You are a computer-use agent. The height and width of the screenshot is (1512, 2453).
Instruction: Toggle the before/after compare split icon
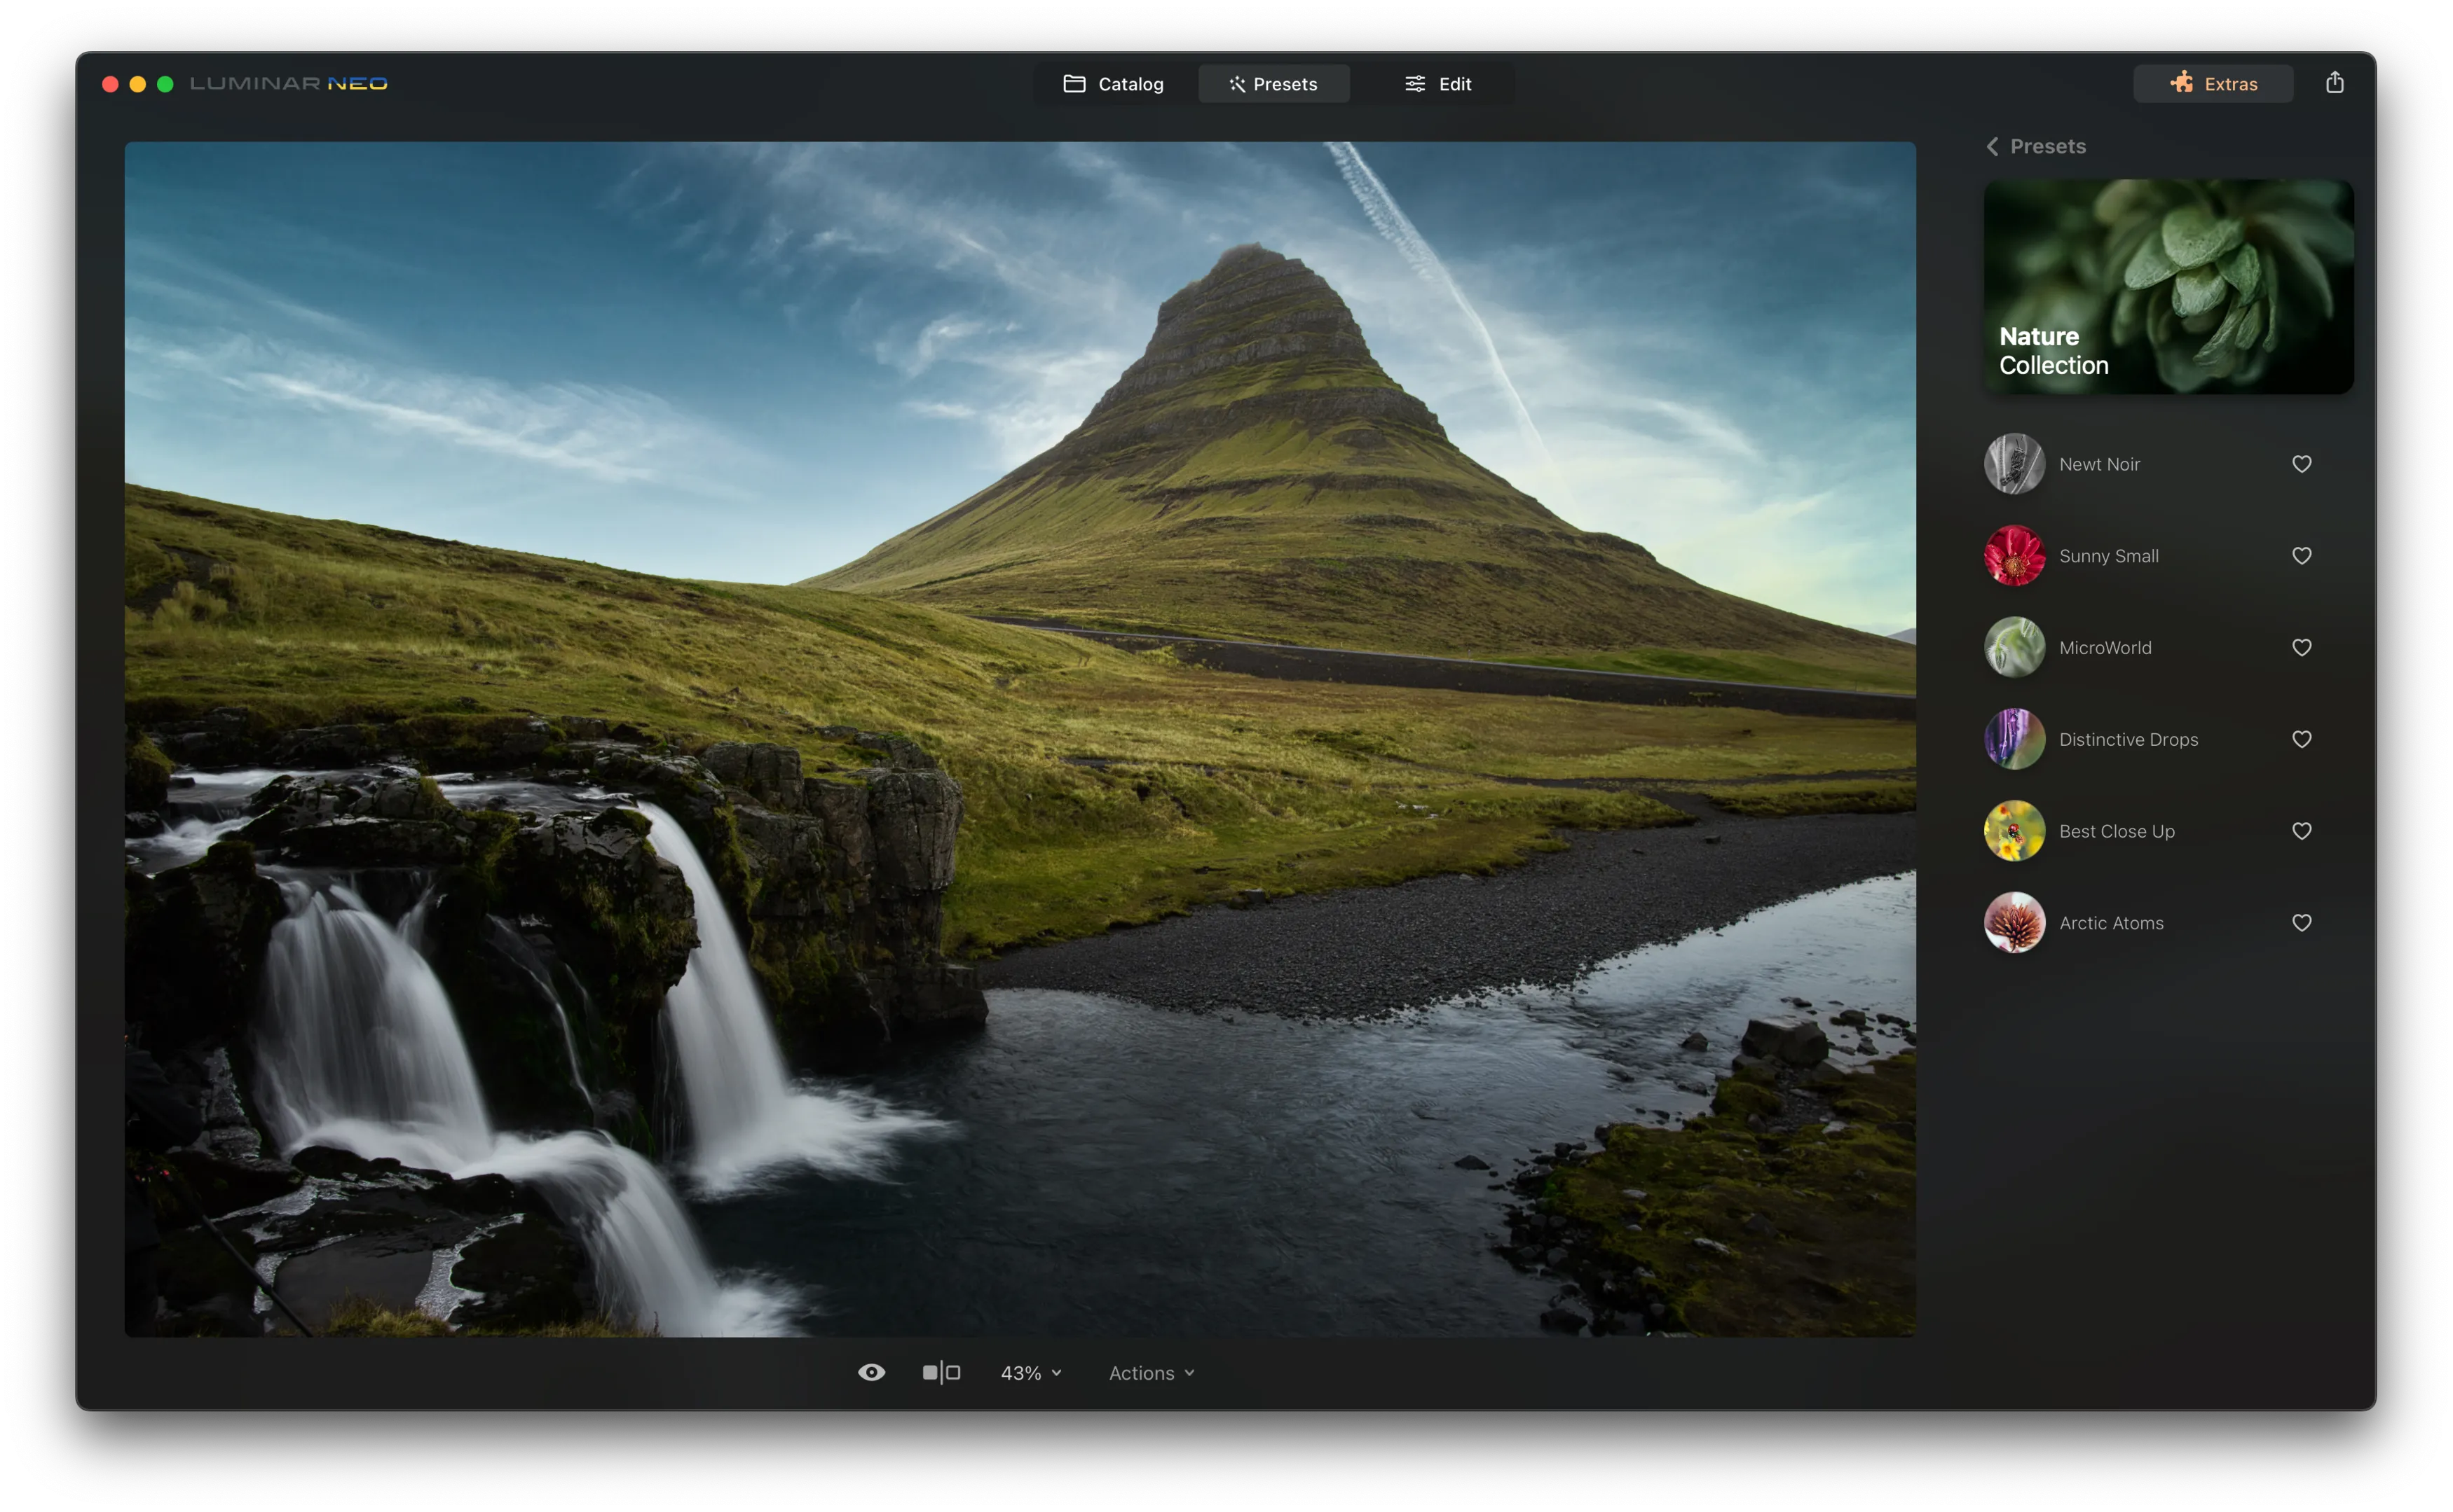point(941,1373)
